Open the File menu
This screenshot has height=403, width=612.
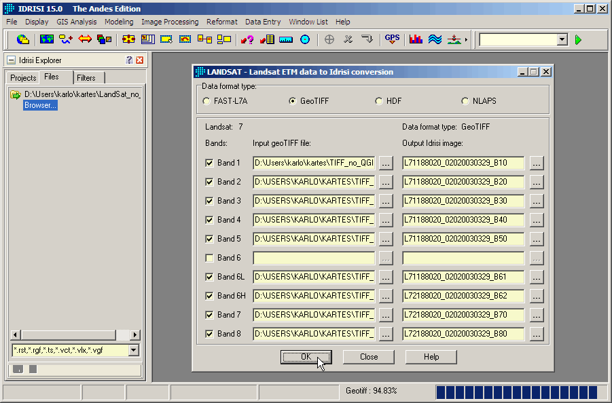[12, 22]
